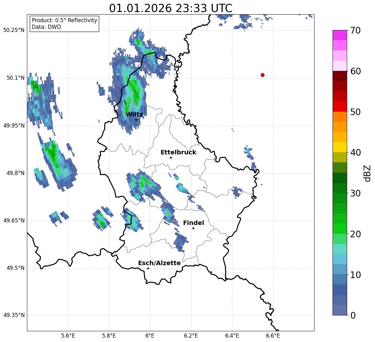
Task: Click the 5.6°E longitude label
Action: (68, 336)
